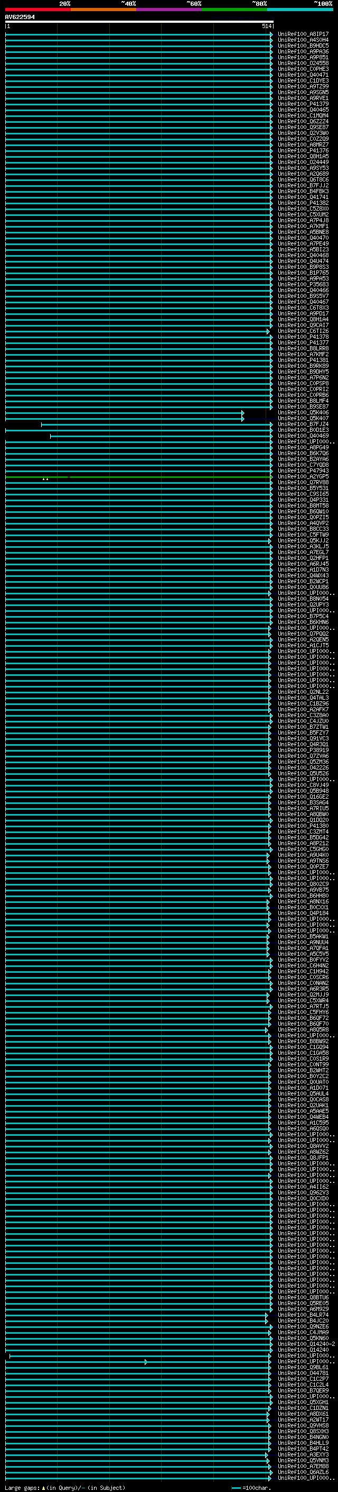338x1492 pixels.
Task: Click the green ~80% identity color segment
Action: coord(234,10)
